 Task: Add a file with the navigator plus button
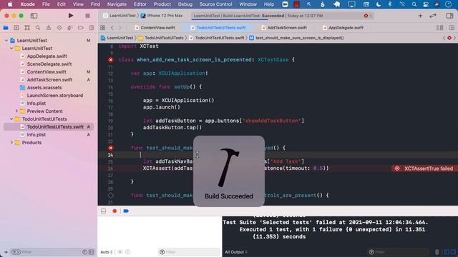[x=6, y=252]
